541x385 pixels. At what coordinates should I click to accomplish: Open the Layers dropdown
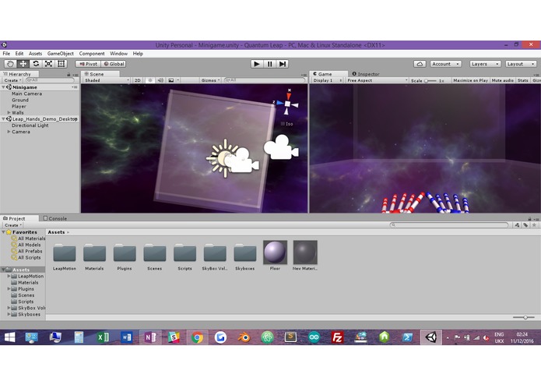pyautogui.click(x=485, y=64)
